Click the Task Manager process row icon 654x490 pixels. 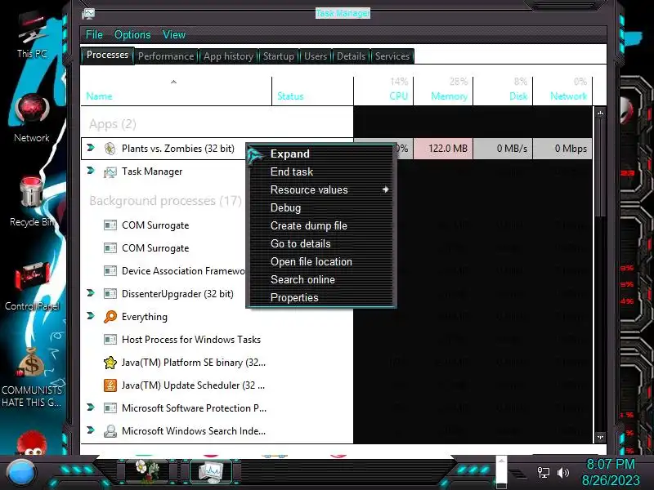coord(110,171)
